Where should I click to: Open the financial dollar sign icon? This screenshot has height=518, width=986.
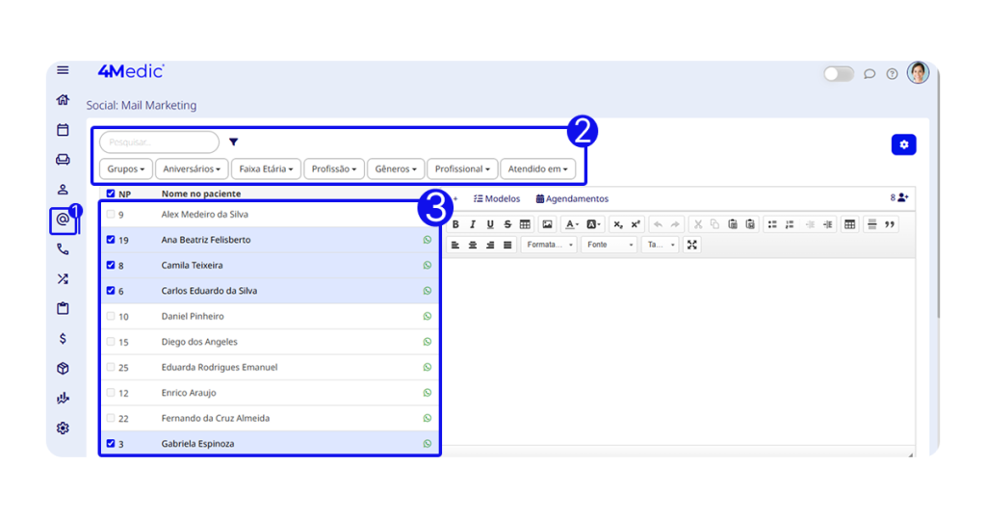[63, 339]
